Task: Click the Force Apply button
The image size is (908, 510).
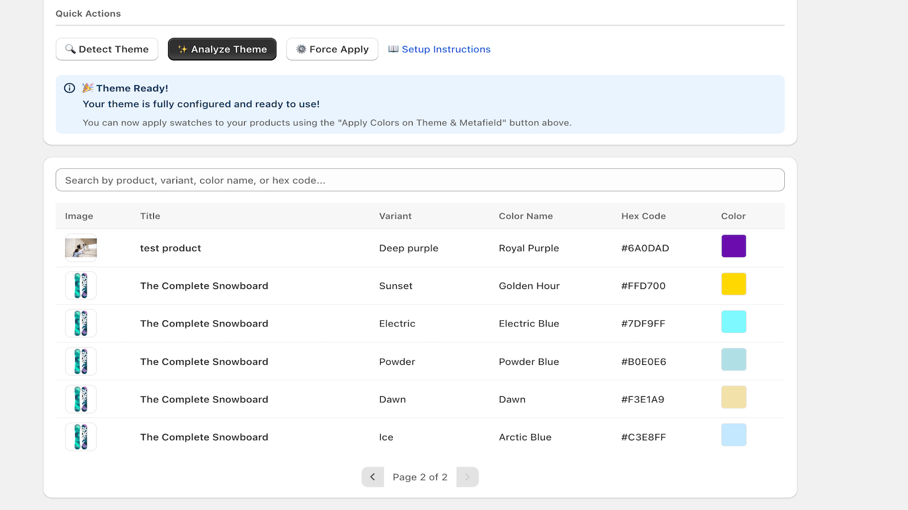Action: pyautogui.click(x=332, y=49)
